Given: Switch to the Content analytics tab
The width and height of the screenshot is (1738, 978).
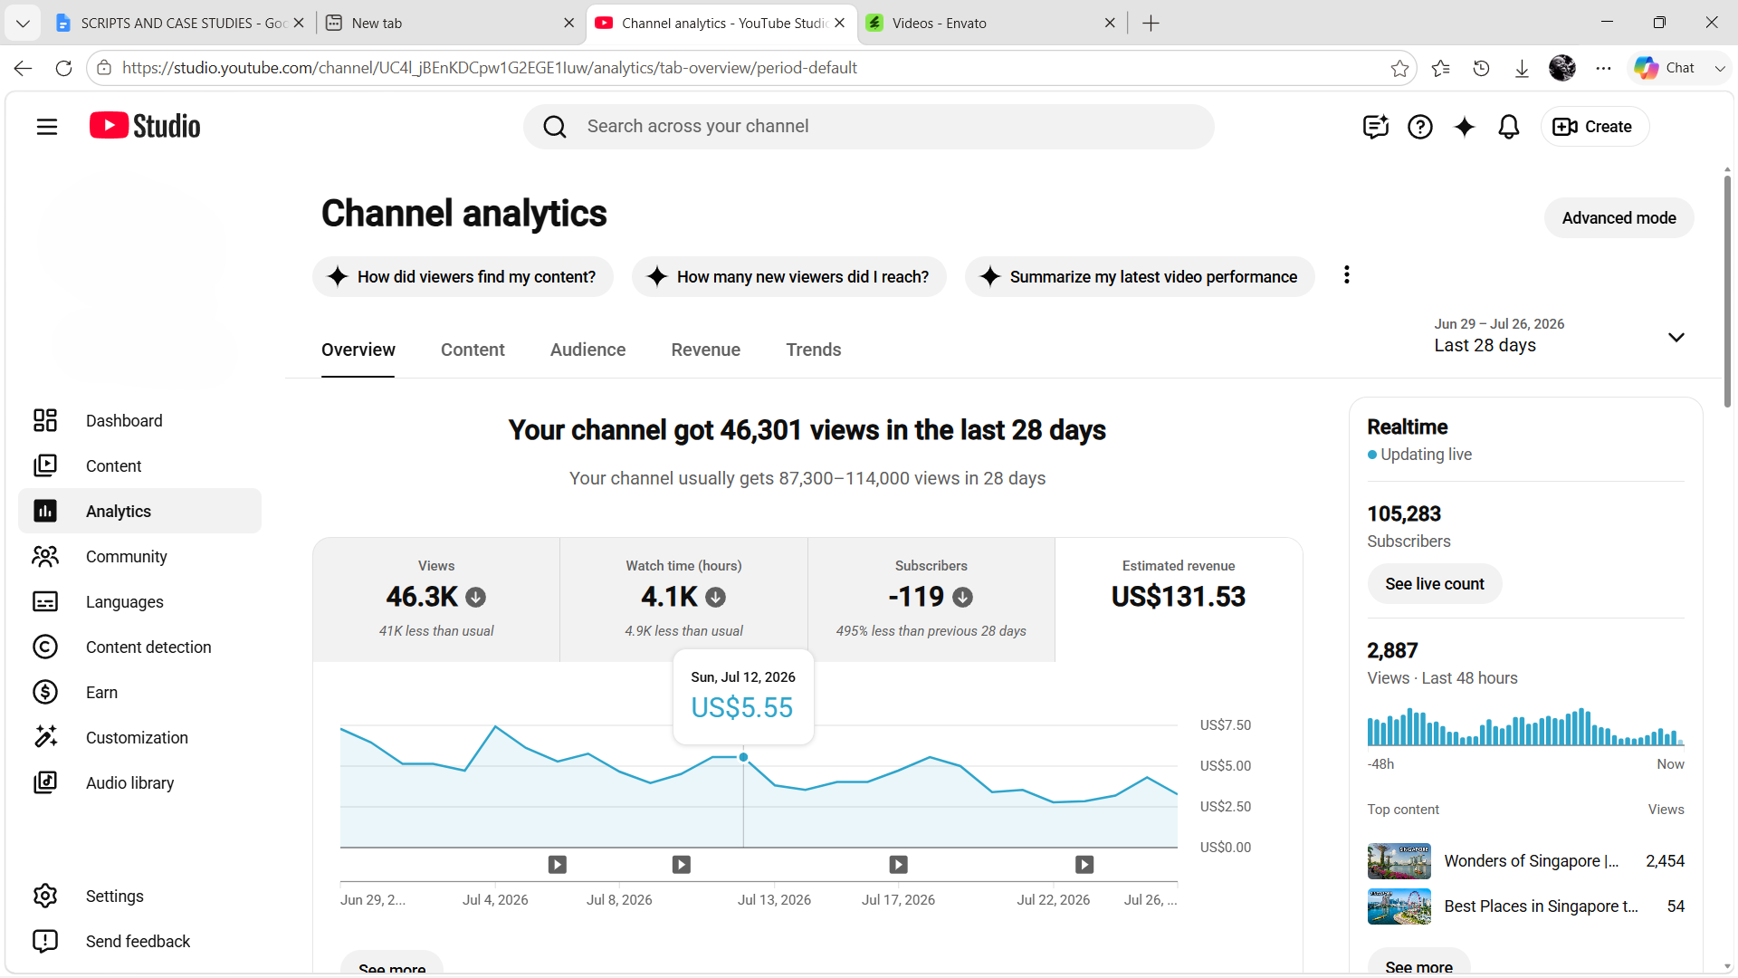Looking at the screenshot, I should point(473,350).
